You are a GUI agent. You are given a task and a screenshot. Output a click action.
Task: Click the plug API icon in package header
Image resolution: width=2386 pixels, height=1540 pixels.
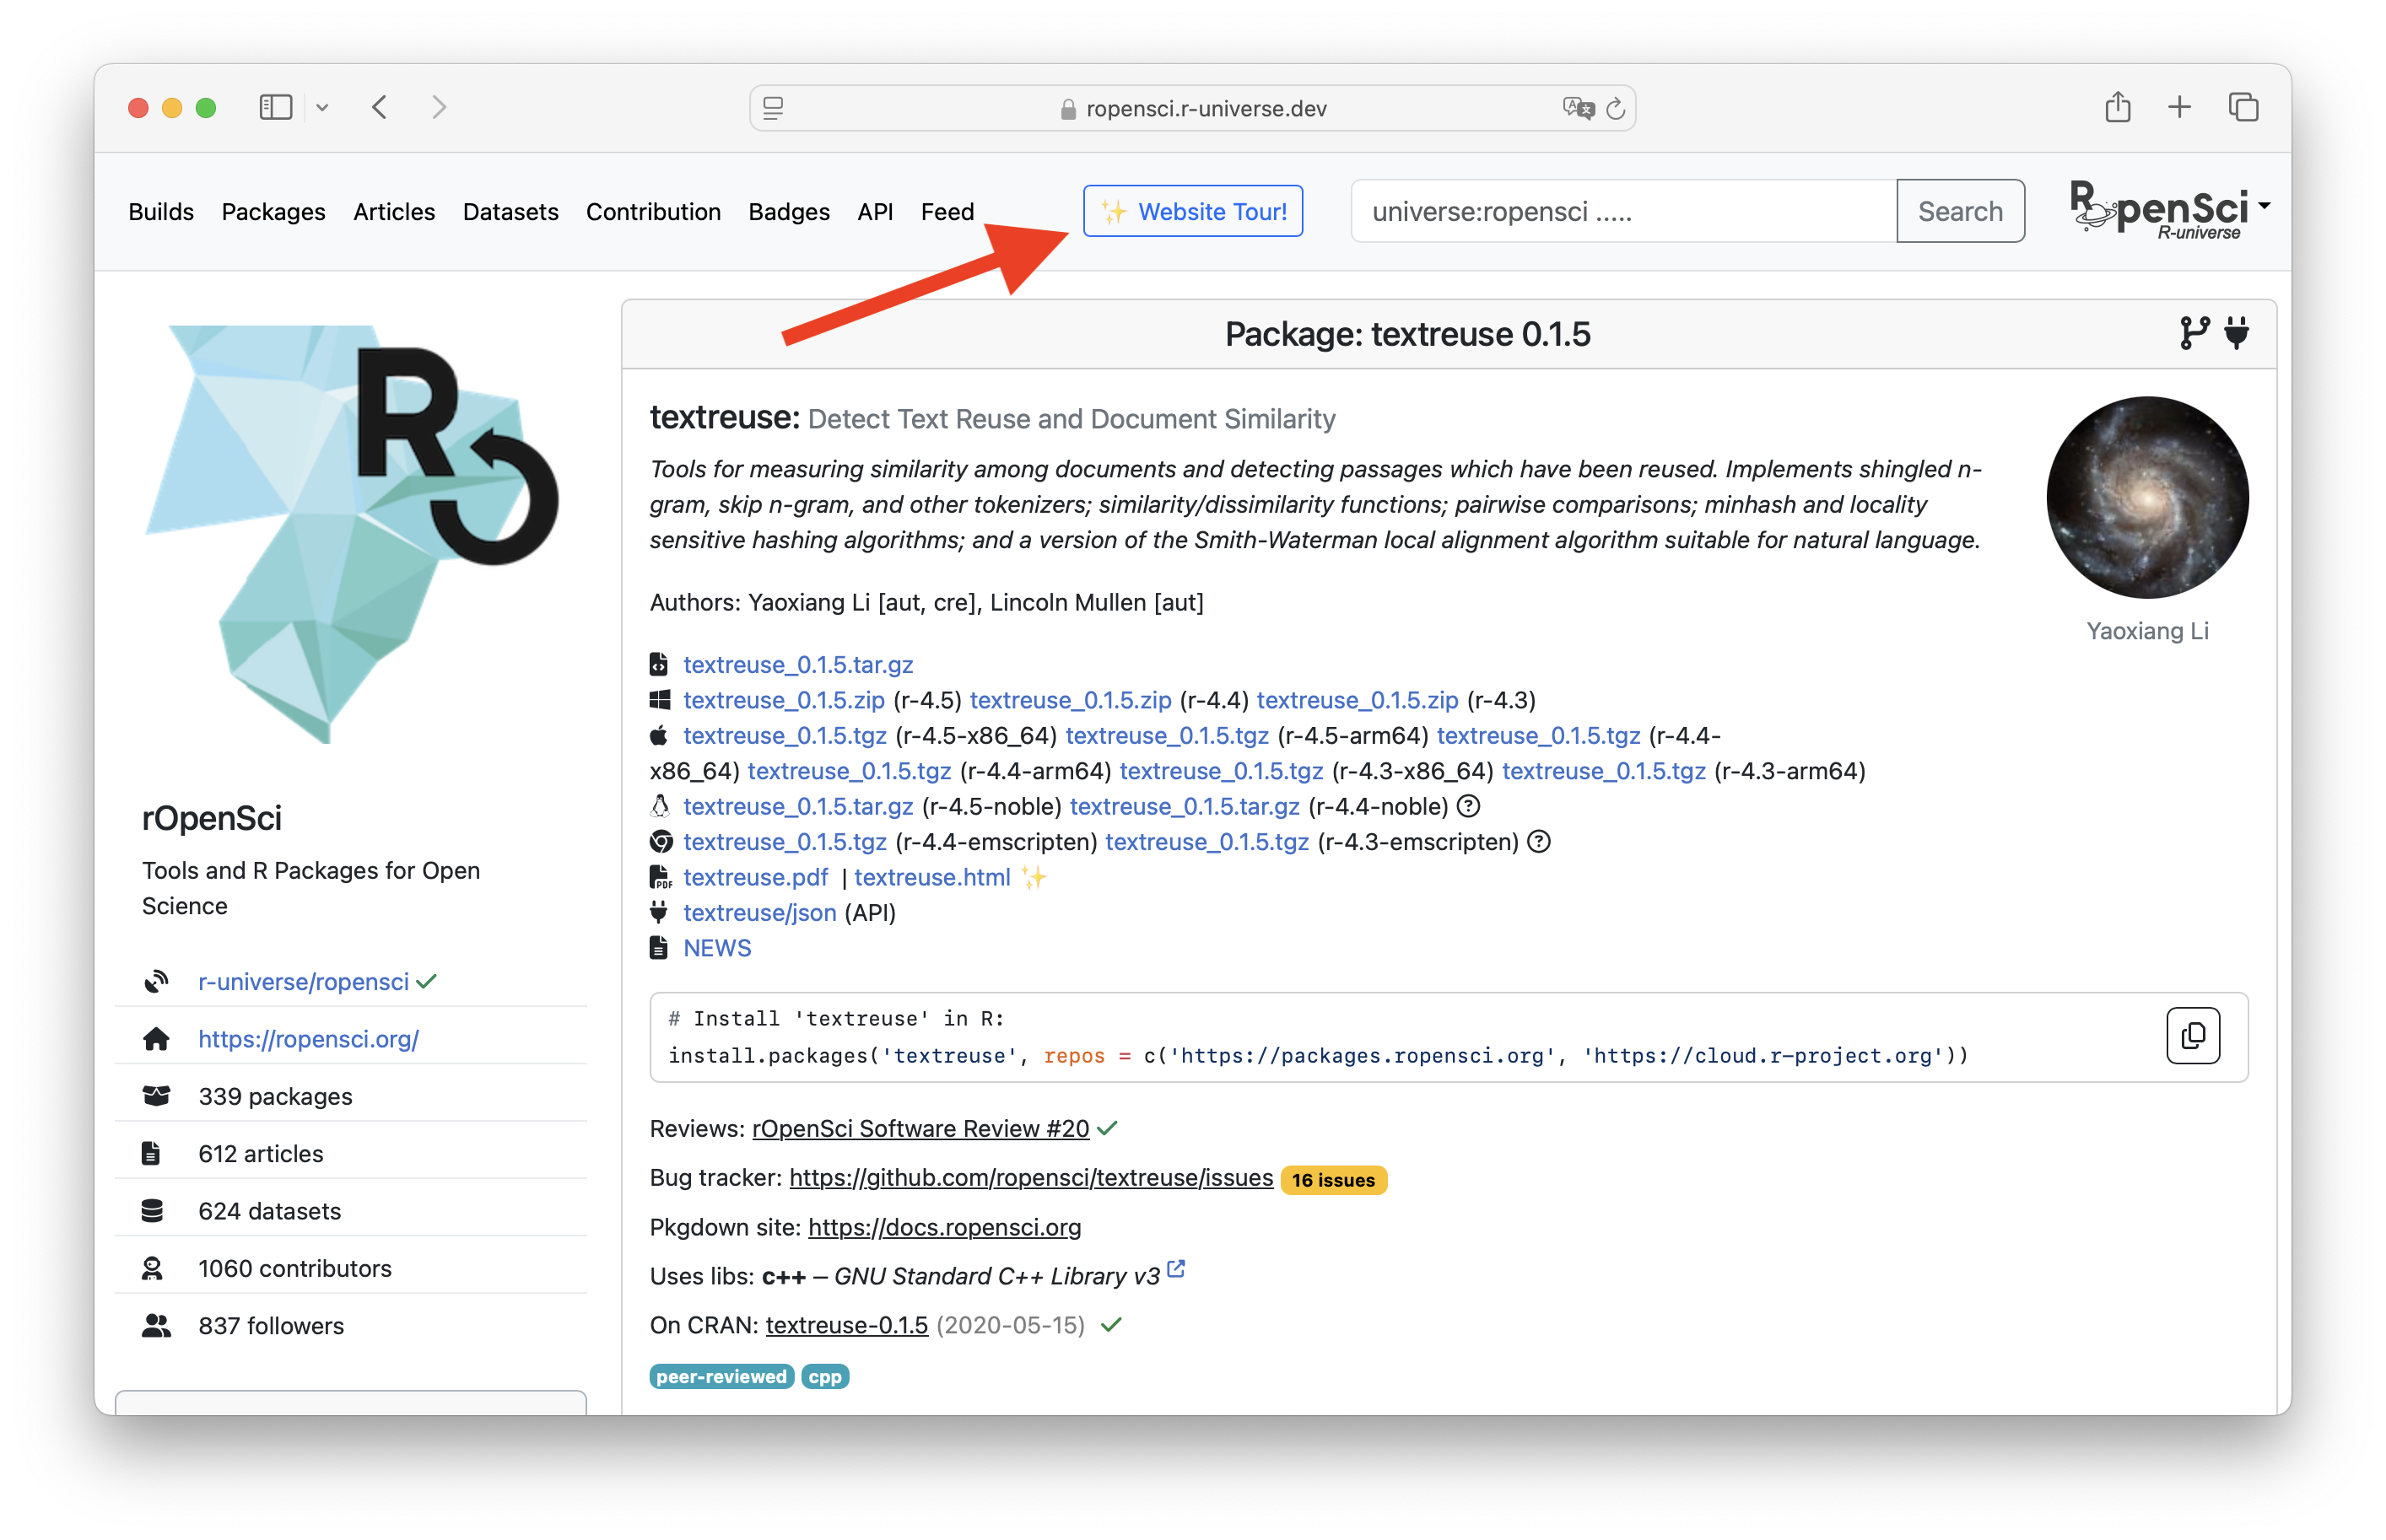[x=2238, y=332]
